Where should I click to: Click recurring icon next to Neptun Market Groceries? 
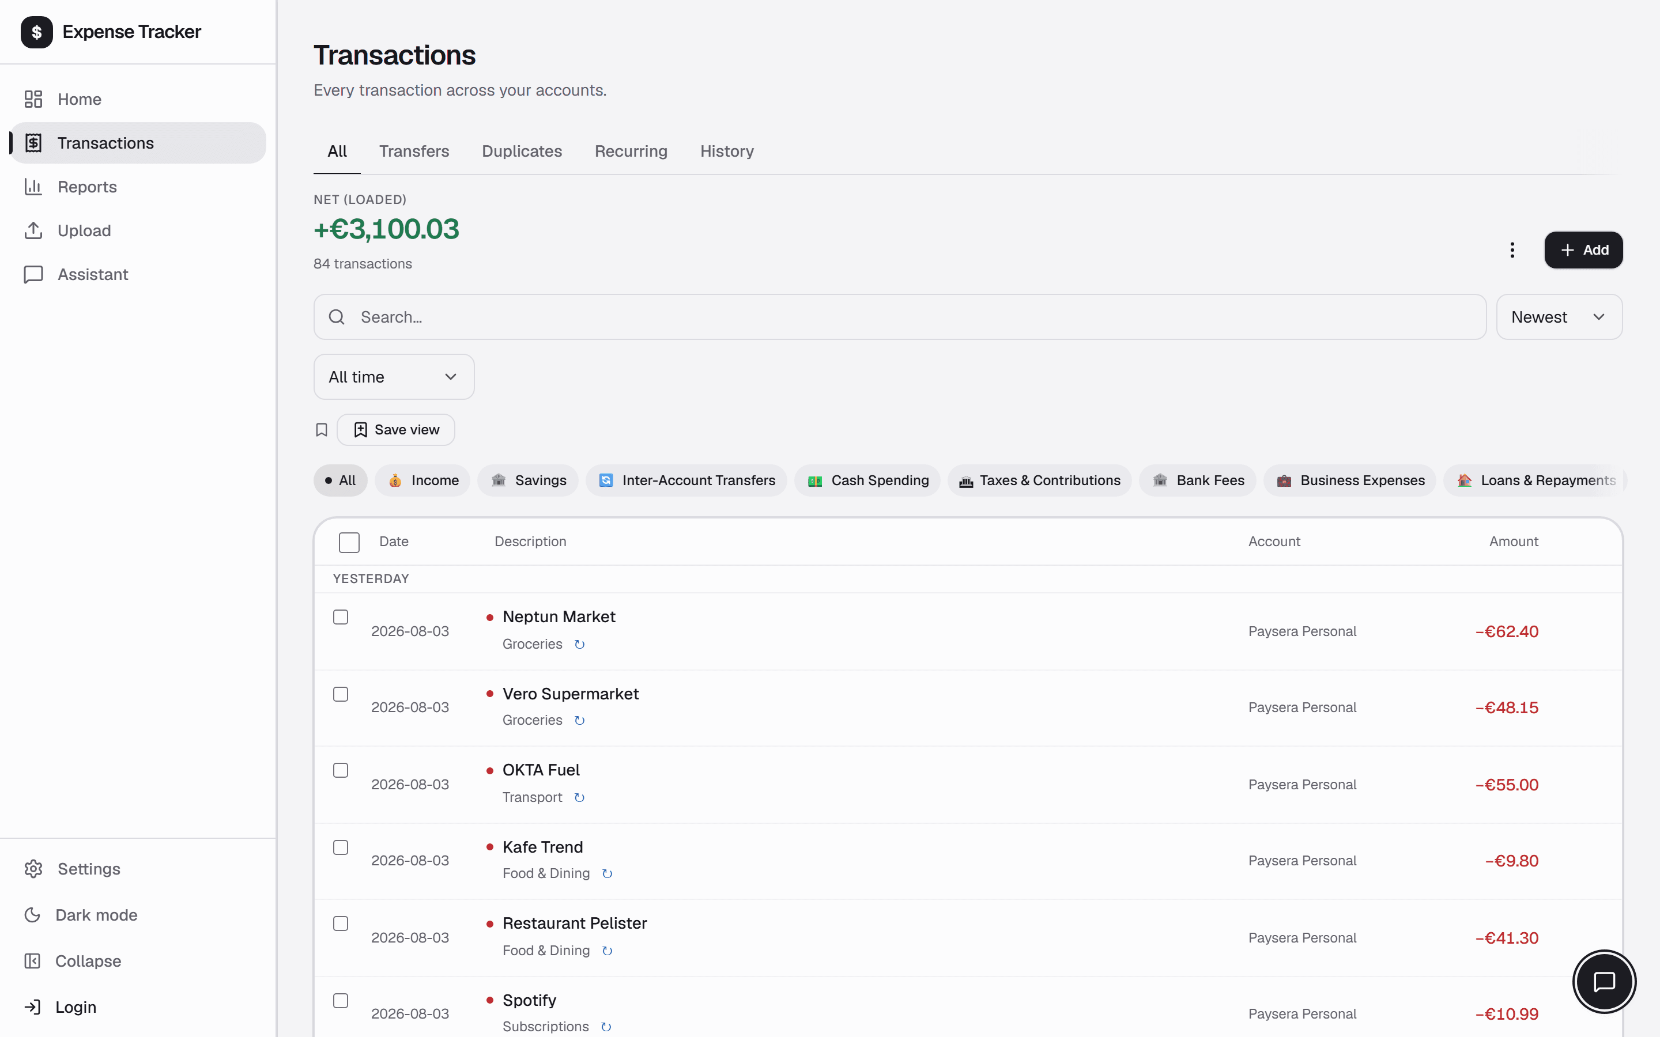pos(580,645)
